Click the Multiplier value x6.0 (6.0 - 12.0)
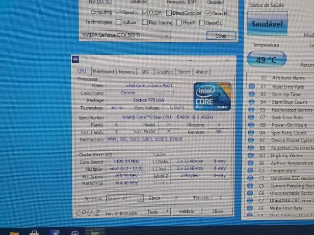 (x=127, y=168)
